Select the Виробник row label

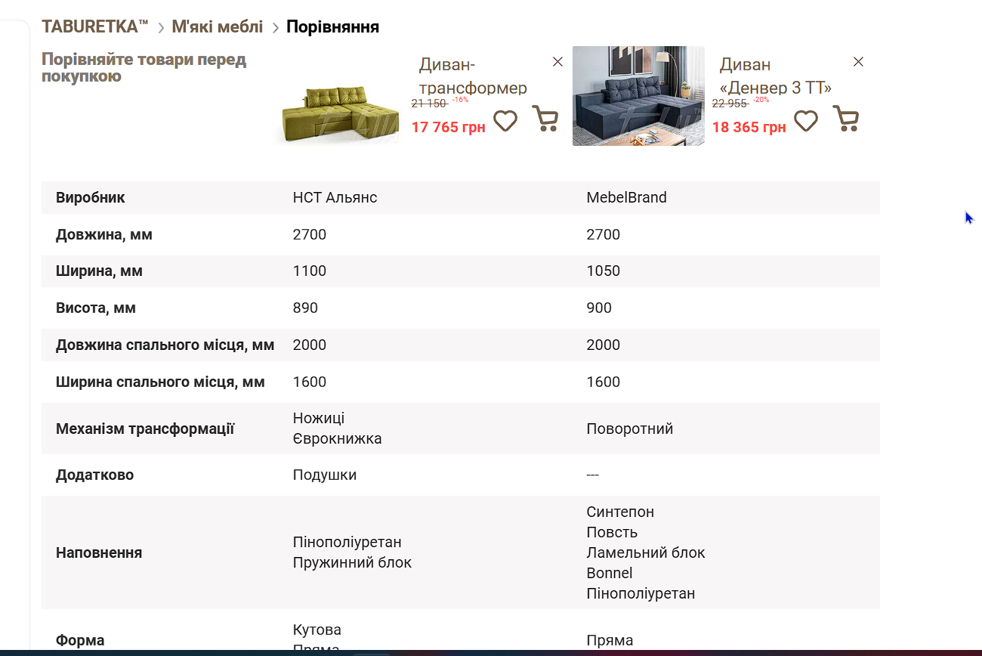[91, 198]
